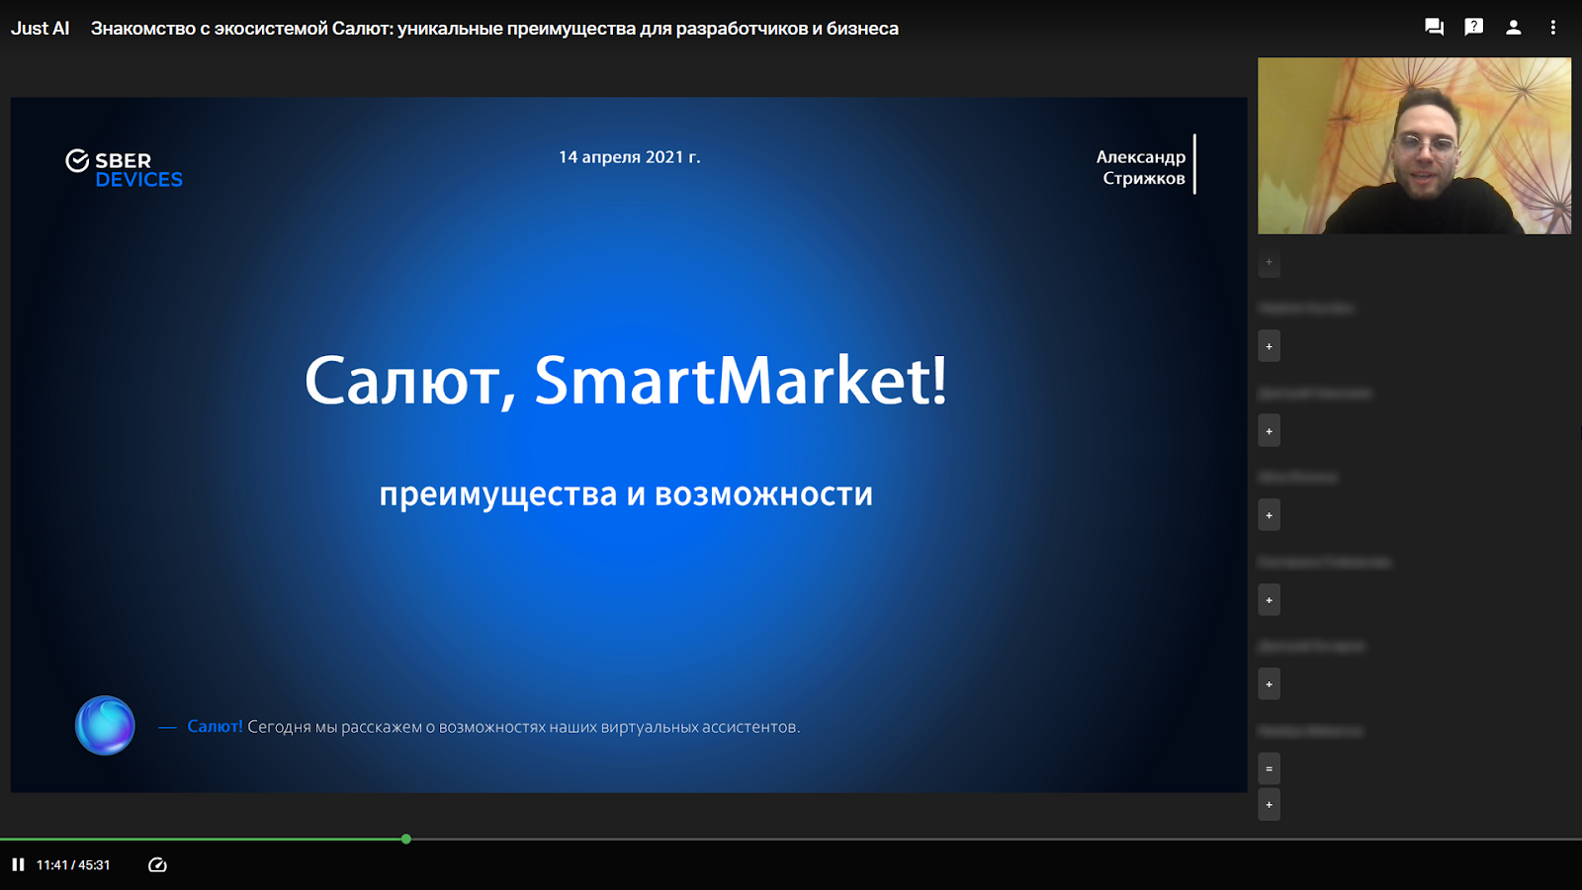Open the three-dot more options menu
This screenshot has height=890, width=1582.
click(1552, 28)
